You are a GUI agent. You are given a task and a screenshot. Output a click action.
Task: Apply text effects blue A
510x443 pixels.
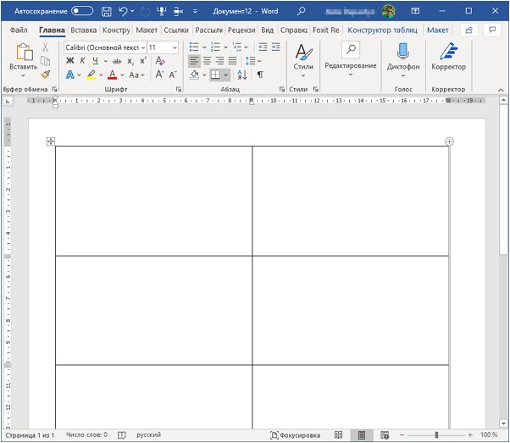coord(70,75)
